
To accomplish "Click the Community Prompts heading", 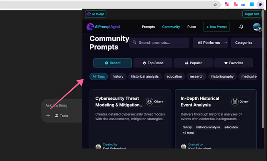I will (x=109, y=43).
